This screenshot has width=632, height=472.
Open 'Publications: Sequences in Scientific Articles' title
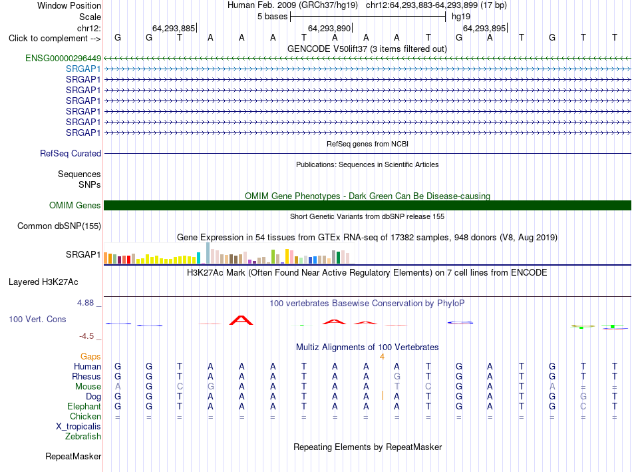coord(367,164)
